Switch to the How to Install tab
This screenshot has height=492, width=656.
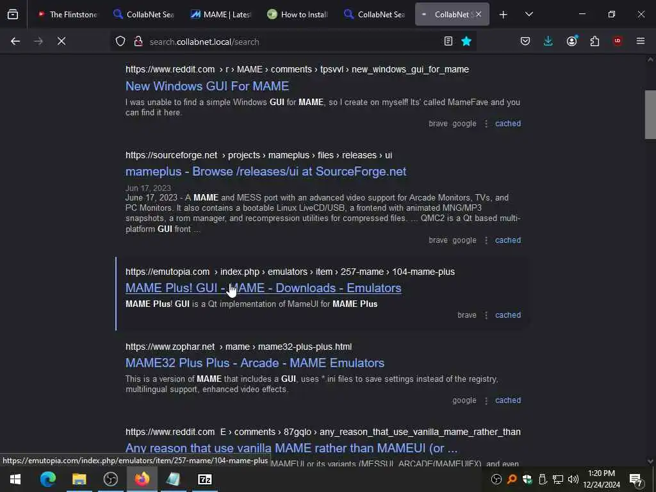(x=298, y=14)
